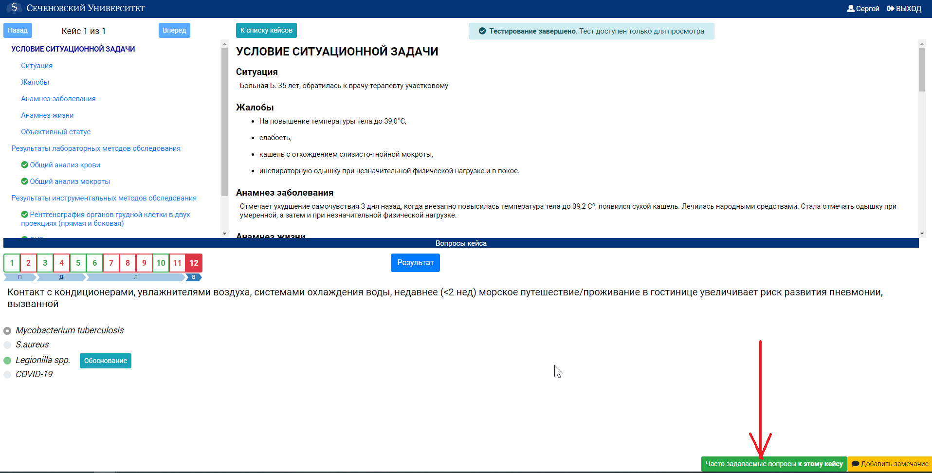
Task: Click checkmark icon beside Рентгенография органов грудной клетки
Action: click(24, 215)
